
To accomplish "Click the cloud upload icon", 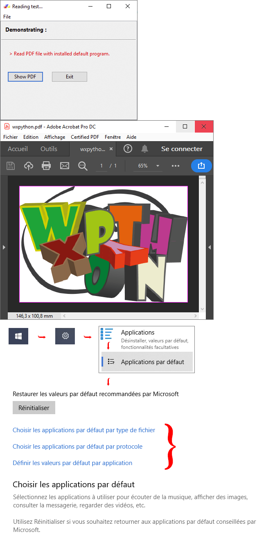I will (29, 166).
